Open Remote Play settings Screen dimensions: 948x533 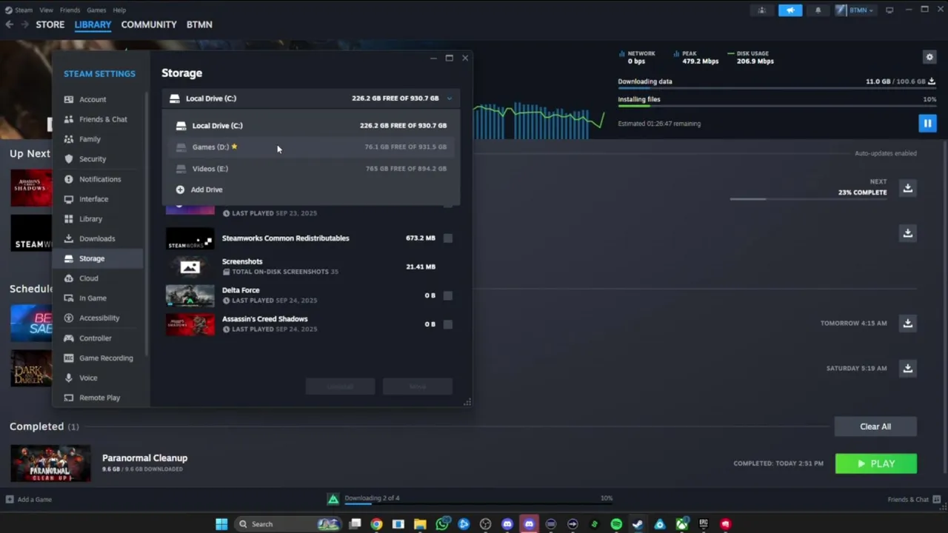click(x=99, y=398)
